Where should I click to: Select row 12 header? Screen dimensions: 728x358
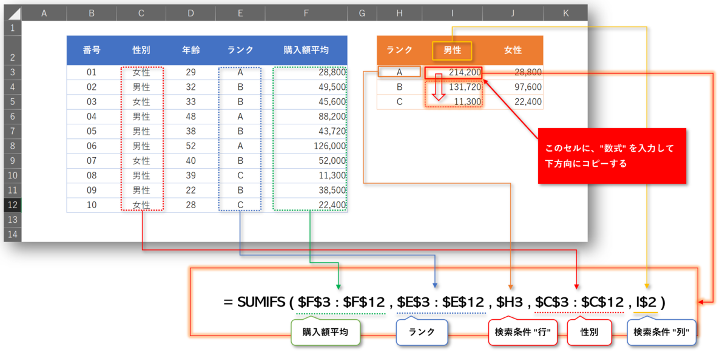13,205
